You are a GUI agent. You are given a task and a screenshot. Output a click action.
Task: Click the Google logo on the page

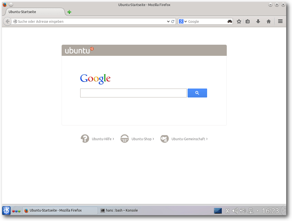(x=95, y=79)
